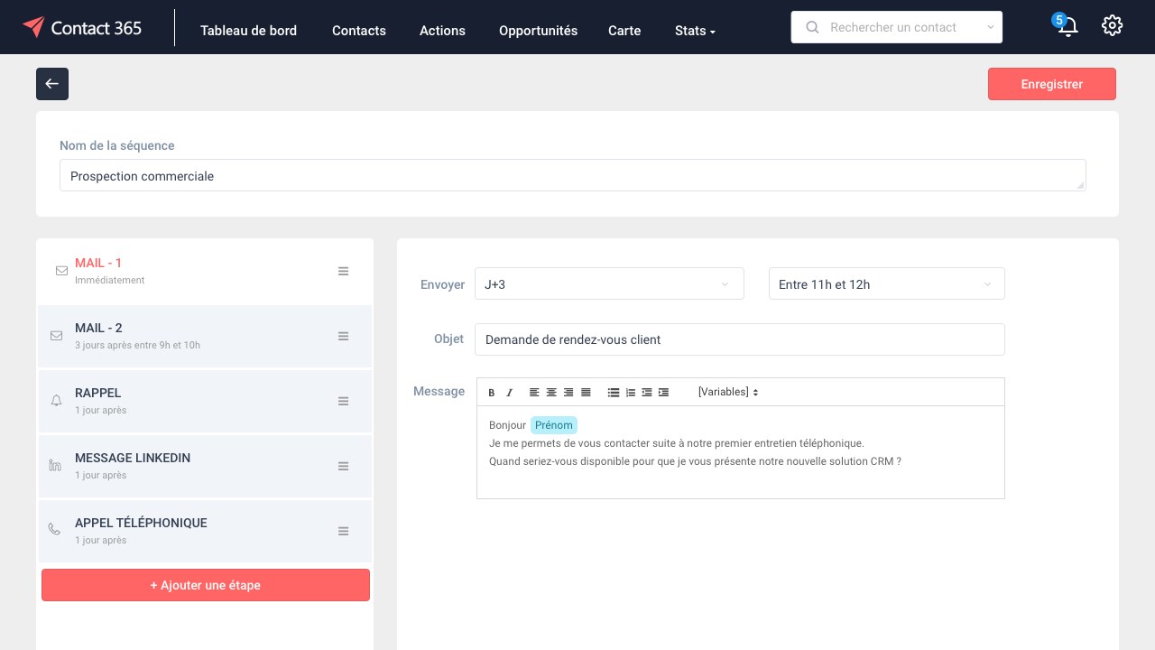The image size is (1155, 650).
Task: Click the drag handle of MESSAGE LINKEDIN
Action: pos(343,466)
